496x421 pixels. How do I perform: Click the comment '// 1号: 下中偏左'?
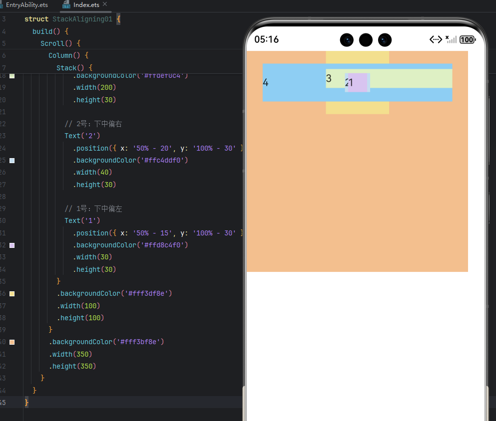pyautogui.click(x=93, y=209)
